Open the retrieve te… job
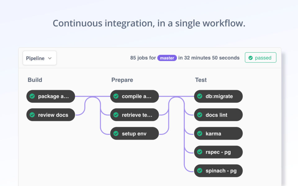The height and width of the screenshot is (186, 298). pos(135,115)
